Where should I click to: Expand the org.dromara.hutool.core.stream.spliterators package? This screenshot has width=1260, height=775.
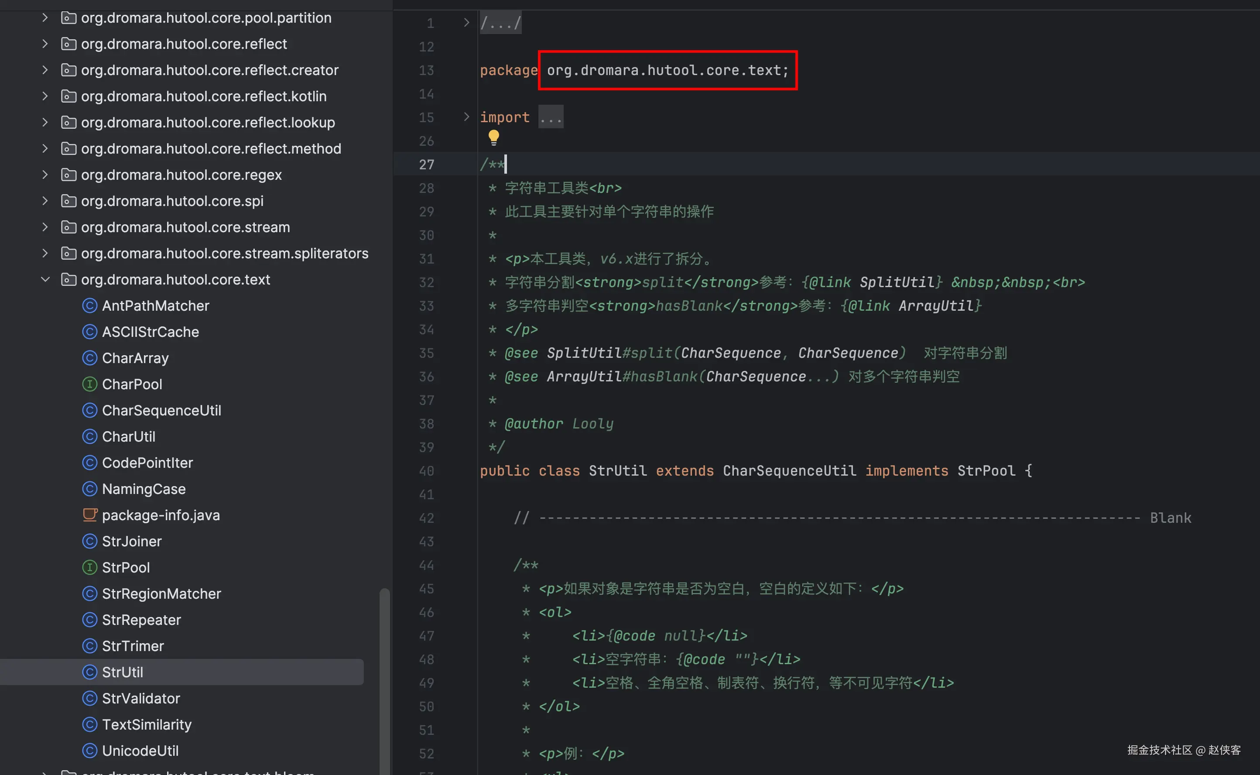tap(45, 253)
